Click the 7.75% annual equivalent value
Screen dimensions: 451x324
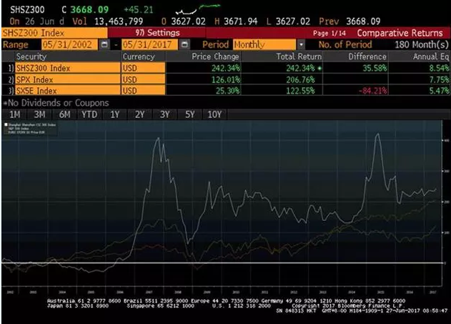pyautogui.click(x=439, y=79)
